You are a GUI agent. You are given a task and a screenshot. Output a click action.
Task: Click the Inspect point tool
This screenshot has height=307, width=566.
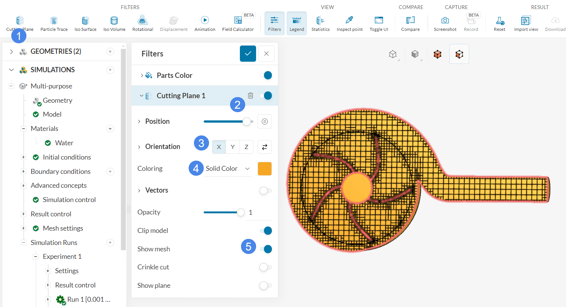point(349,23)
